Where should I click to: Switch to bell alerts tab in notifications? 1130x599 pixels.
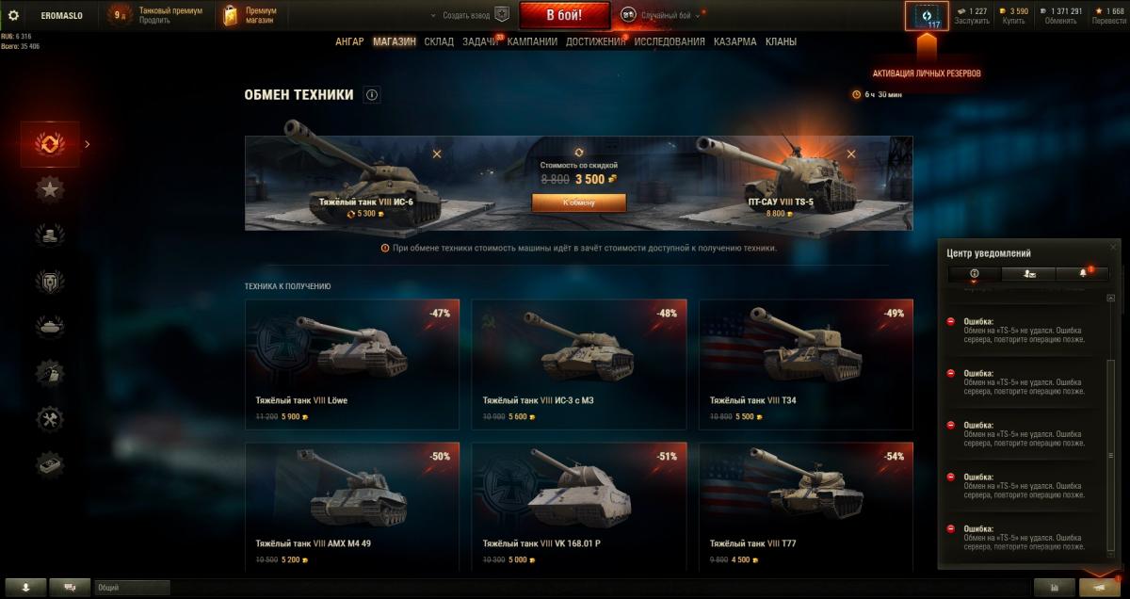click(1082, 273)
